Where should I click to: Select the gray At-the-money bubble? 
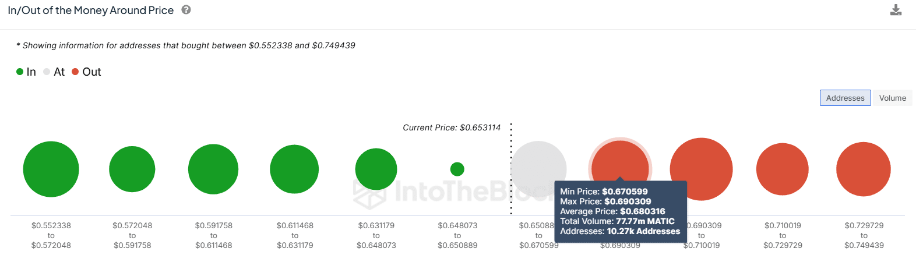[x=538, y=163]
